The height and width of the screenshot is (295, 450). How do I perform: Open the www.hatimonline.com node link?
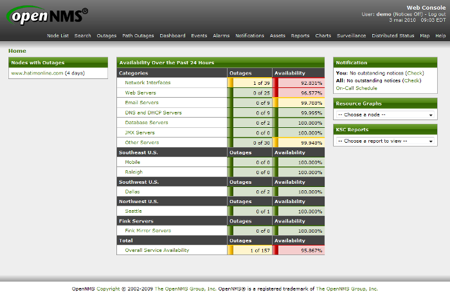[37, 73]
